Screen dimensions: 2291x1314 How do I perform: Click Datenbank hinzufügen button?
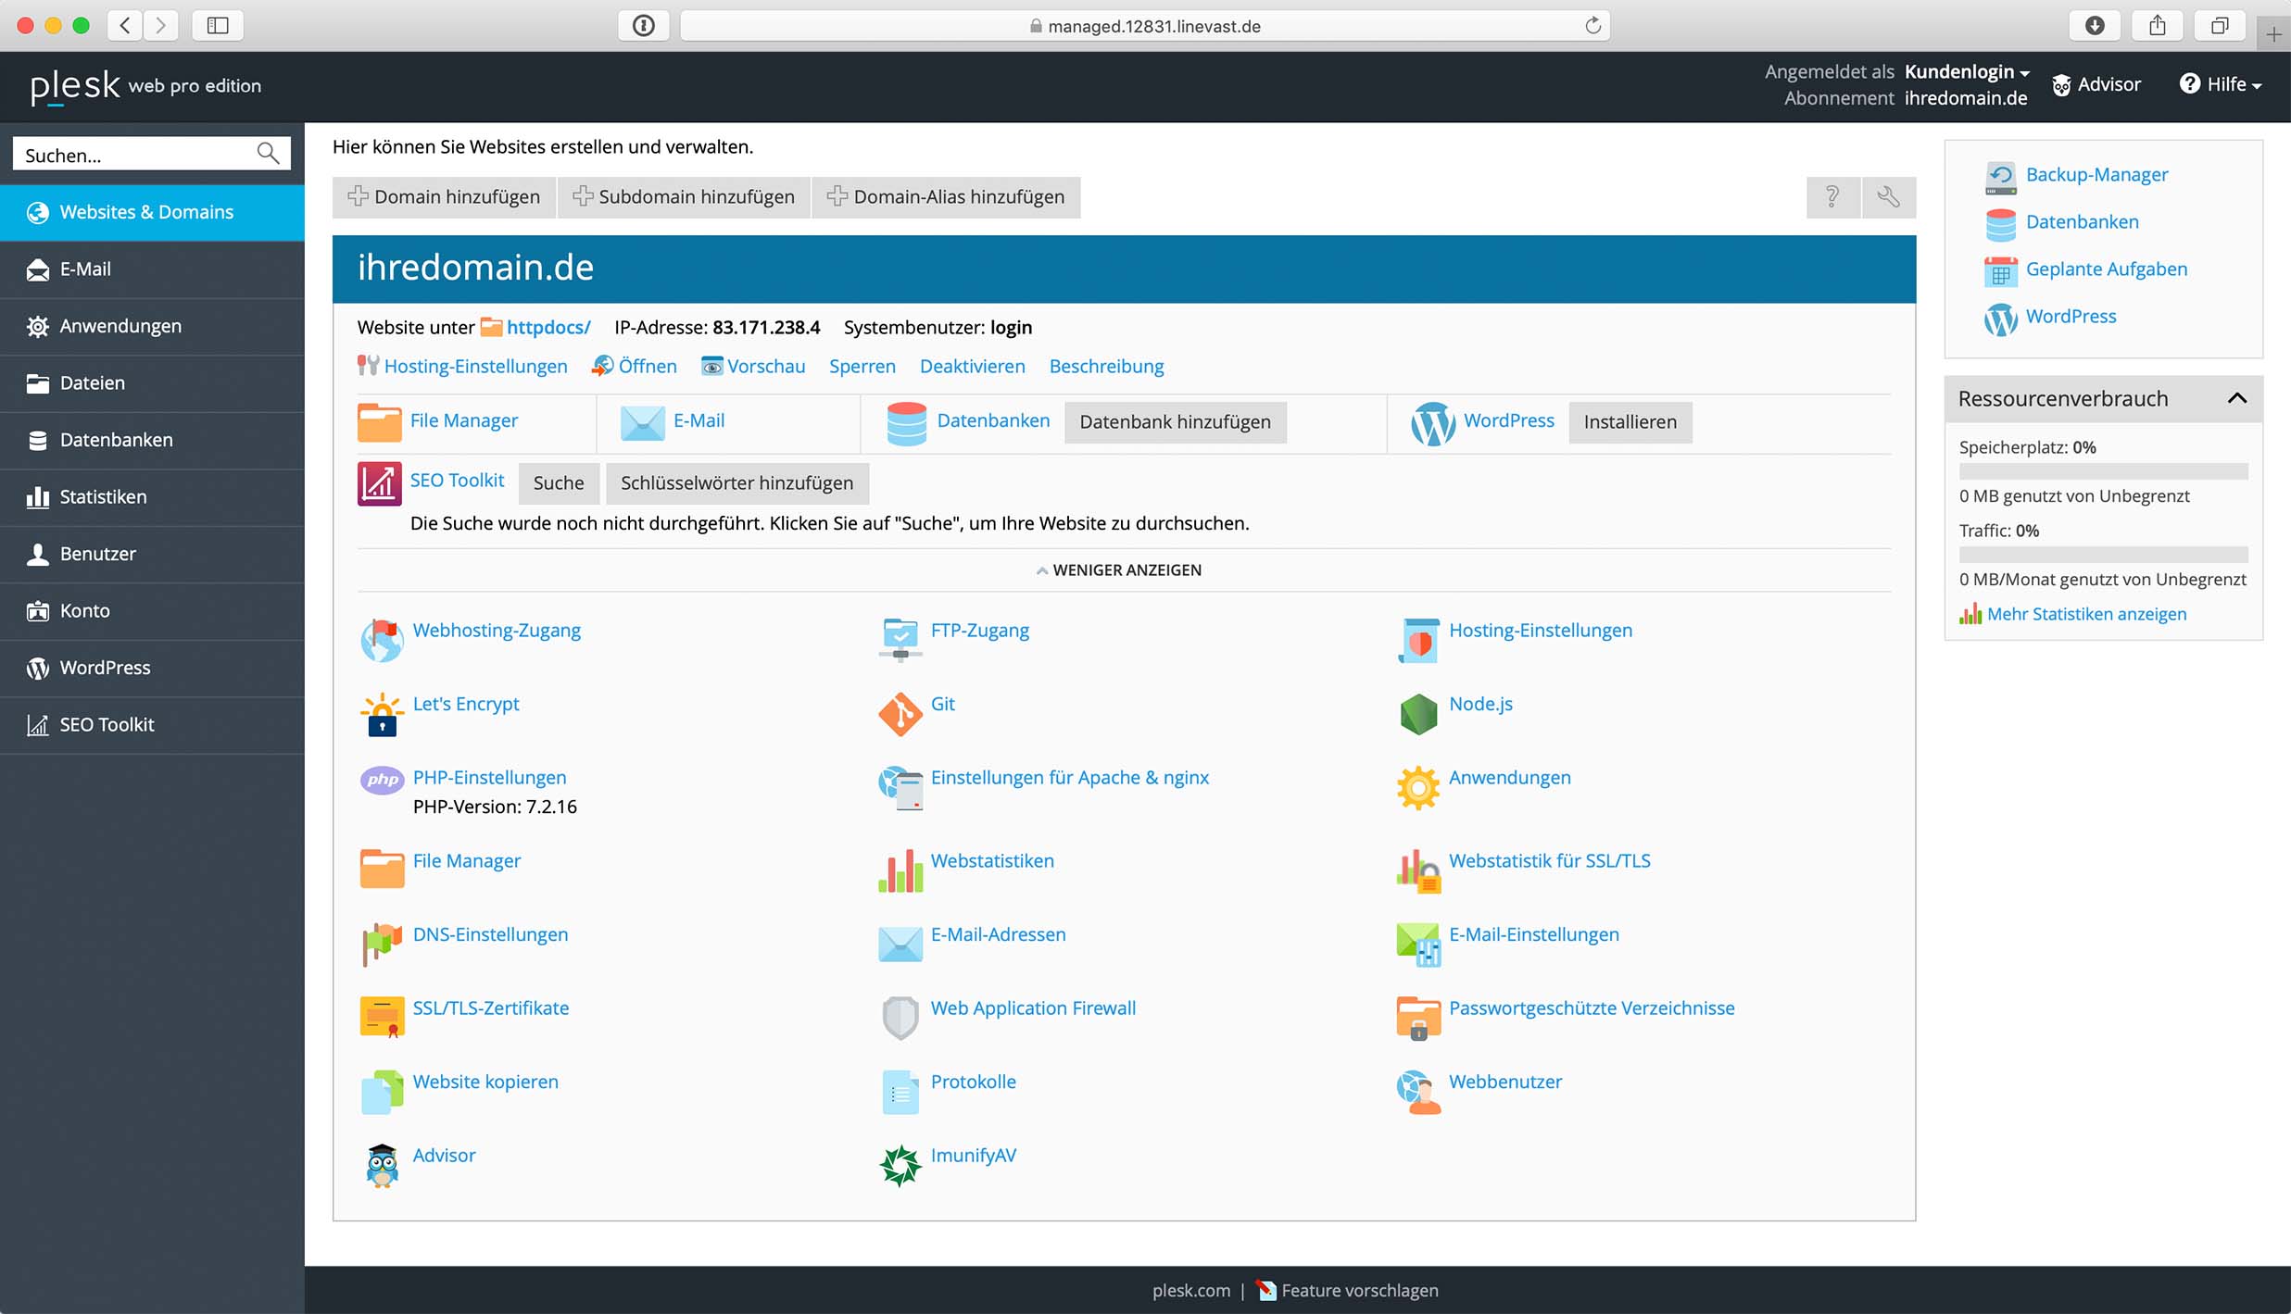(1175, 422)
